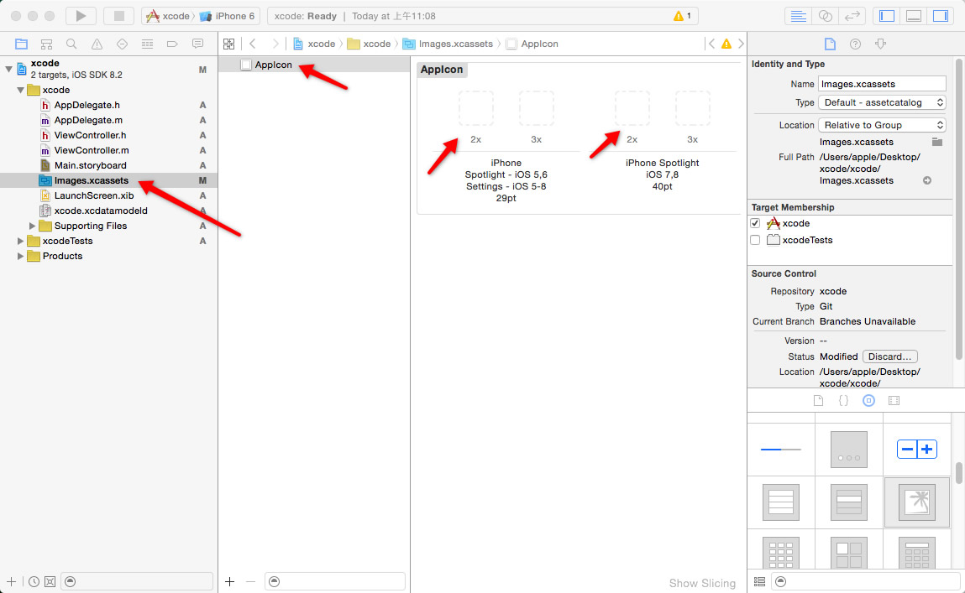Open the Symbol navigator tab

(x=46, y=44)
